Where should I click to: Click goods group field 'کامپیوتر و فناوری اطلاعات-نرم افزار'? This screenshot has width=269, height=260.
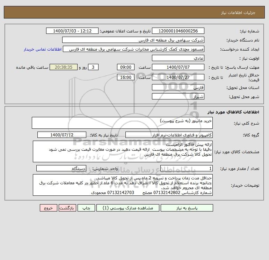[169, 135]
